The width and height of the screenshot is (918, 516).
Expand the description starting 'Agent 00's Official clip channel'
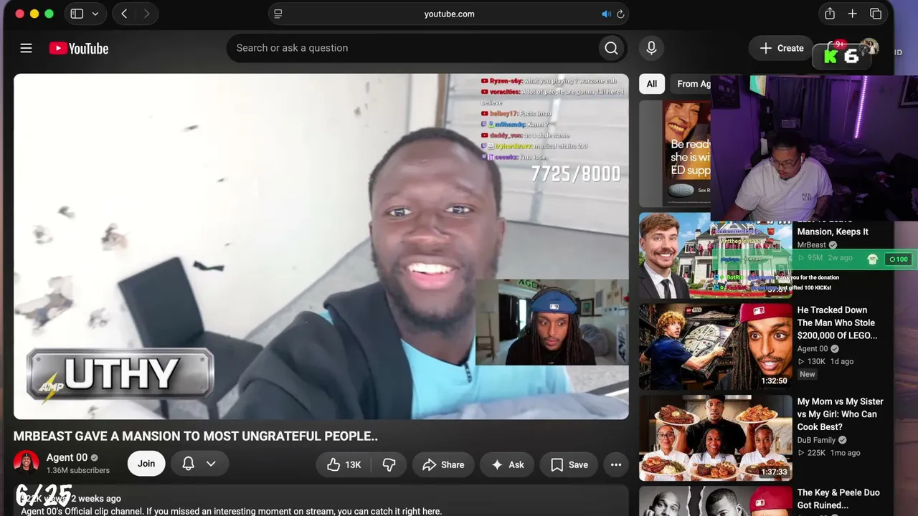[x=231, y=511]
